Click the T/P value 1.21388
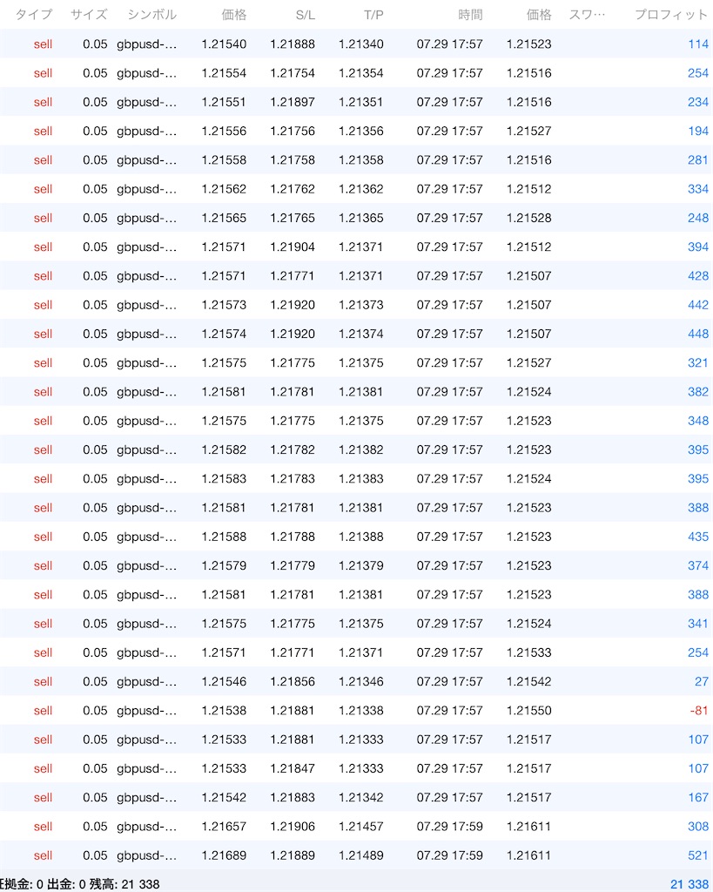 [361, 537]
